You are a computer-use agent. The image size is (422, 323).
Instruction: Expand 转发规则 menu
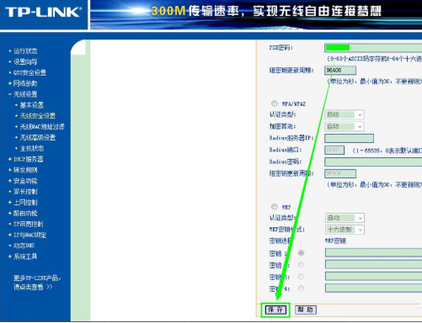coord(25,170)
